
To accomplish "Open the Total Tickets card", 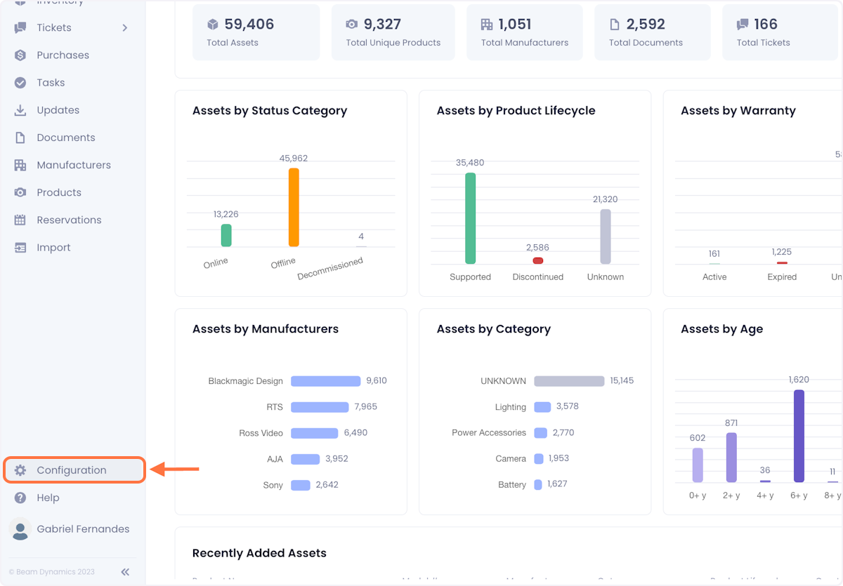I will click(782, 32).
